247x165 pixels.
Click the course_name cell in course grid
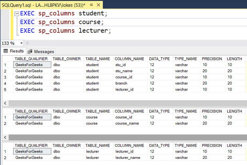click(x=127, y=123)
